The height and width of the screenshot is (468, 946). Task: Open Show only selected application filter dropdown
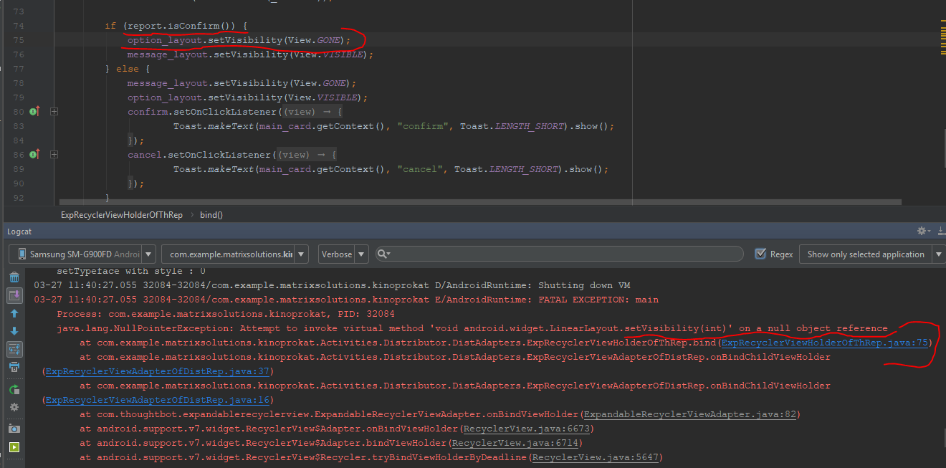pos(874,254)
